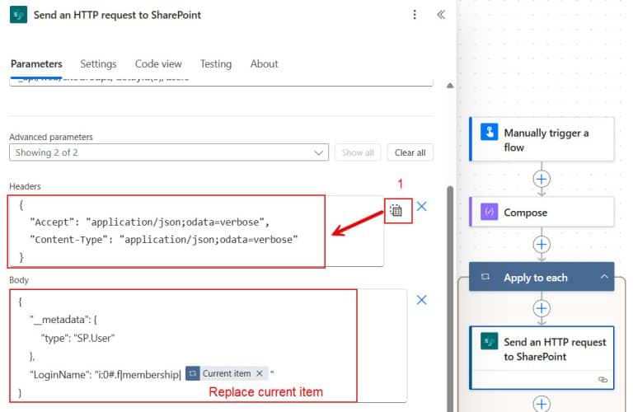Add action below the Compose card
Viewport: 633px width, 412px height.
click(x=542, y=245)
